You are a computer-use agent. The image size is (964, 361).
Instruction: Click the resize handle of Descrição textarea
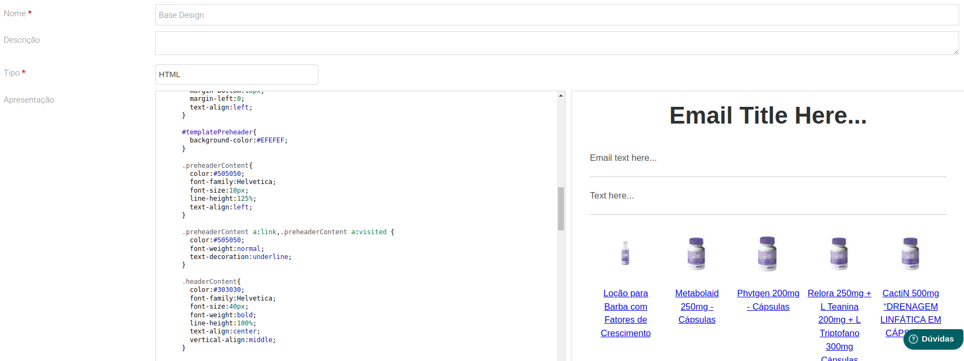point(956,52)
